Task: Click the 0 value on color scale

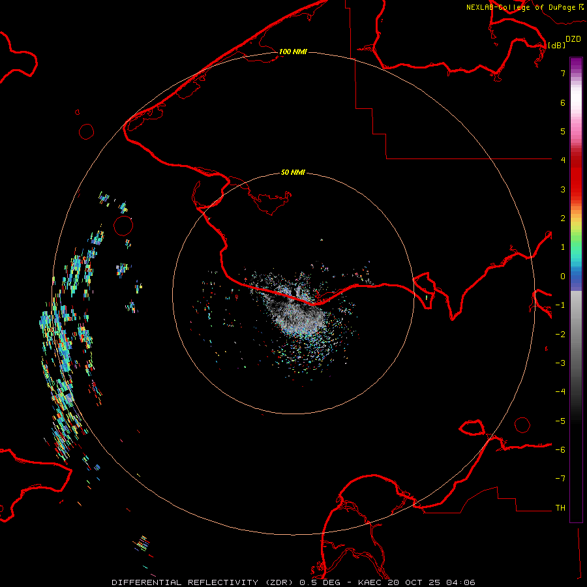Action: (x=563, y=277)
